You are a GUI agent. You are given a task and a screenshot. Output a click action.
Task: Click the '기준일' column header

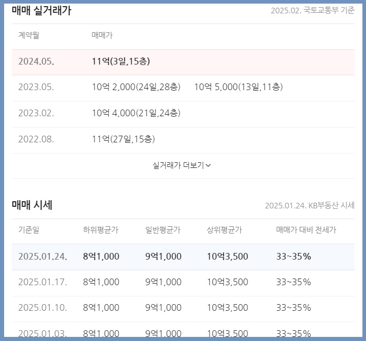click(29, 230)
